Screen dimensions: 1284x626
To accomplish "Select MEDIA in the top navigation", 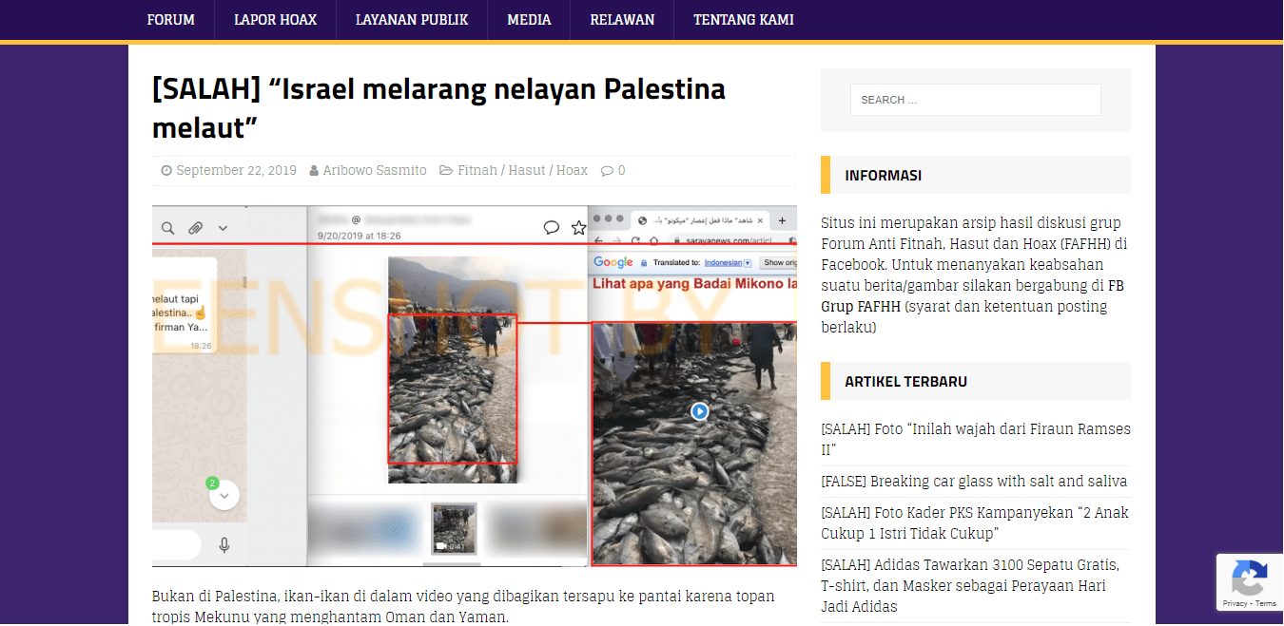I will coord(529,20).
